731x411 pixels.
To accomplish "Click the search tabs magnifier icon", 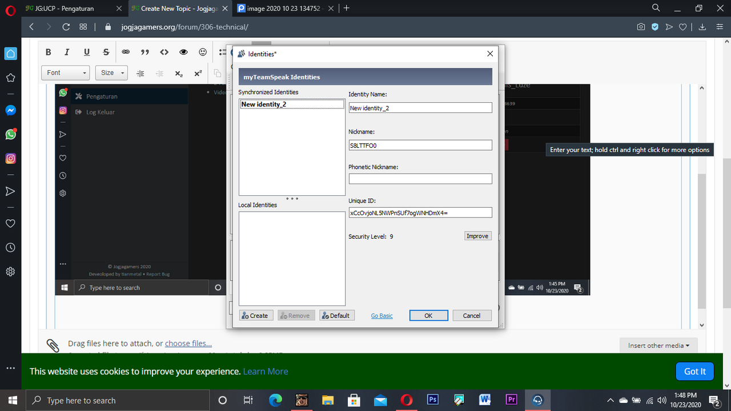I will click(656, 8).
